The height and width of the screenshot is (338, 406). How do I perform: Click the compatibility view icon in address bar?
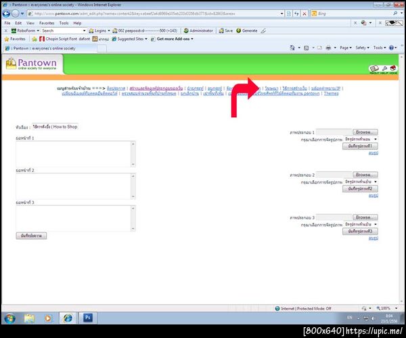[x=289, y=14]
